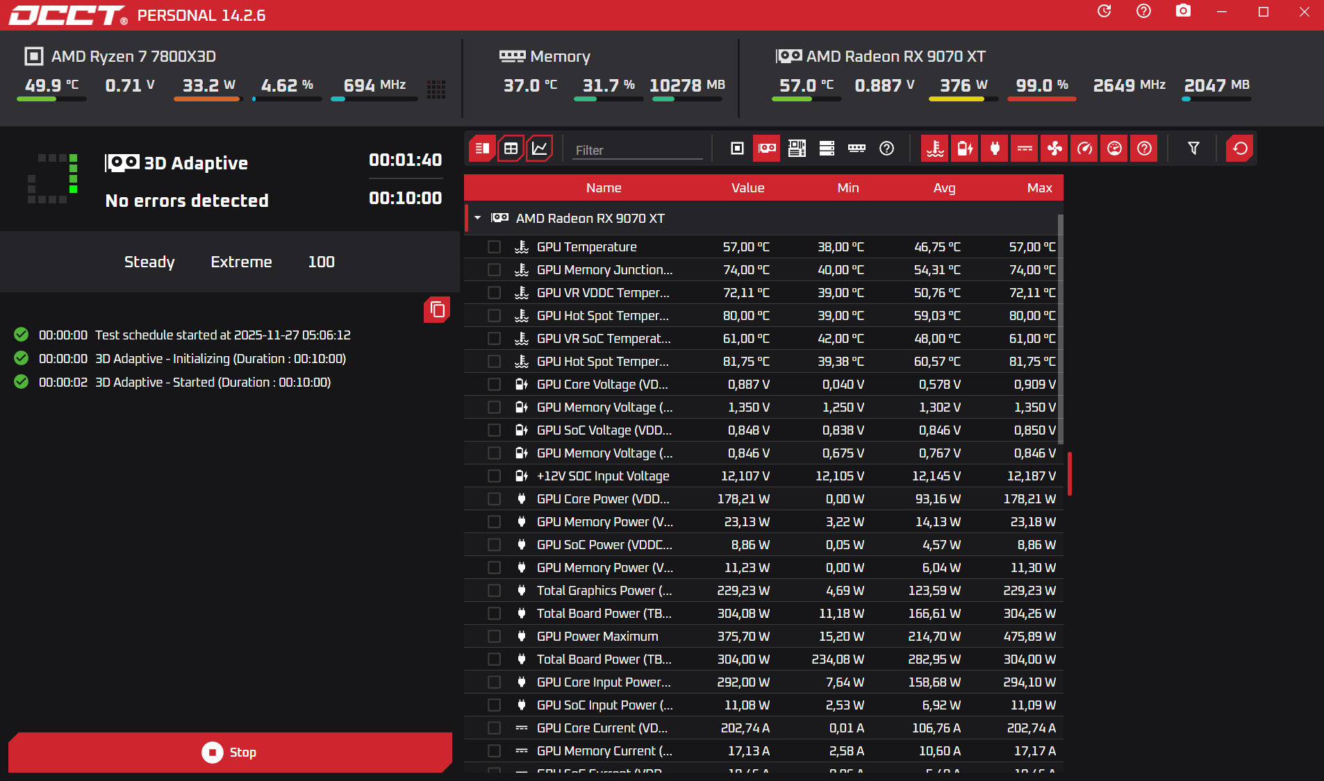Check the GPU SoC Power row checkbox
The image size is (1324, 781).
494,545
